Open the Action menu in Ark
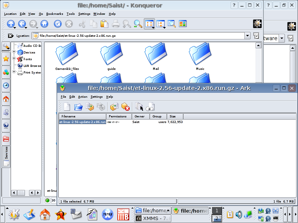 click(x=83, y=97)
